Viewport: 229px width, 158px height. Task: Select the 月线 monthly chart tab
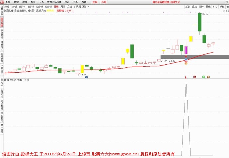[x=69, y=7]
